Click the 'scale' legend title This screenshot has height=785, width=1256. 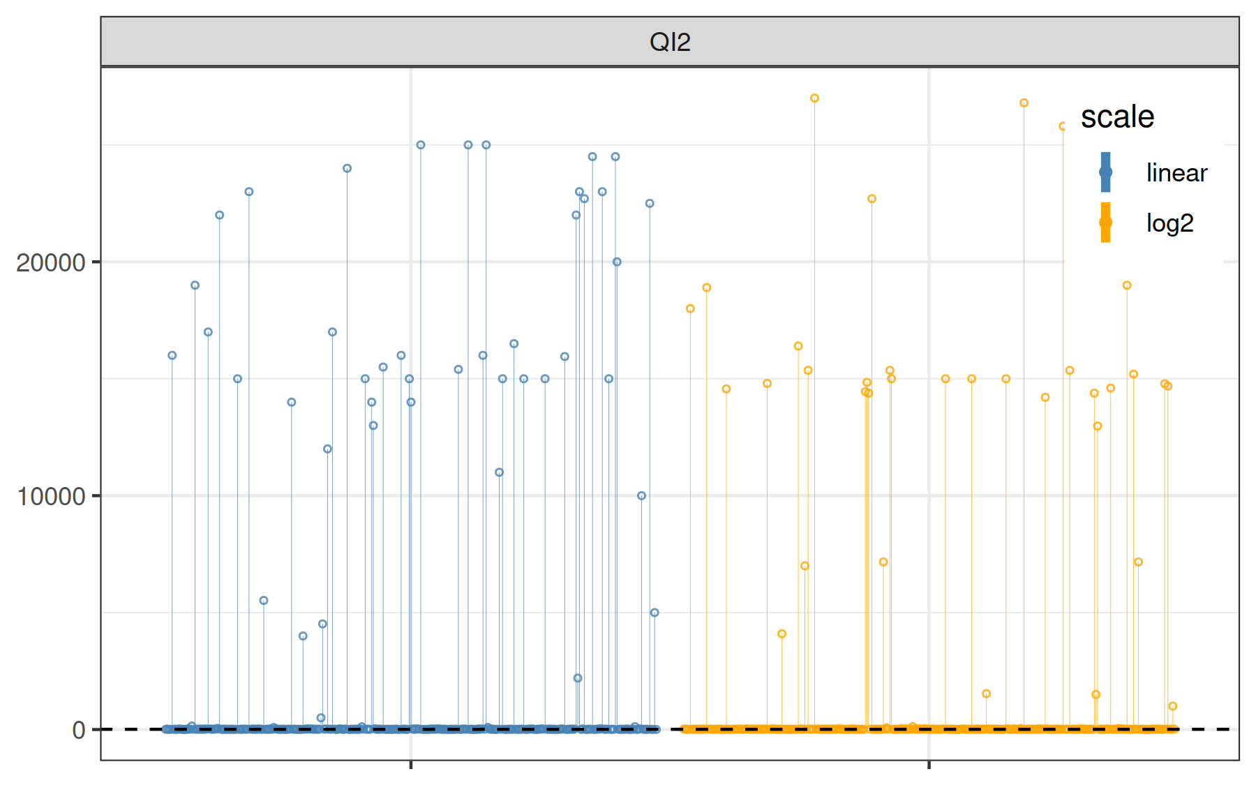point(1117,117)
